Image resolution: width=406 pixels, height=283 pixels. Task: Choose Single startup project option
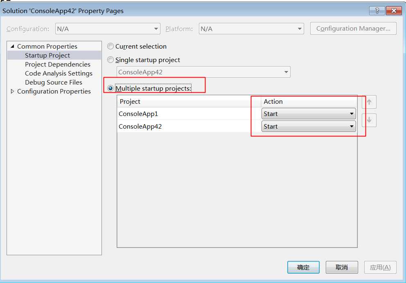[x=111, y=60]
